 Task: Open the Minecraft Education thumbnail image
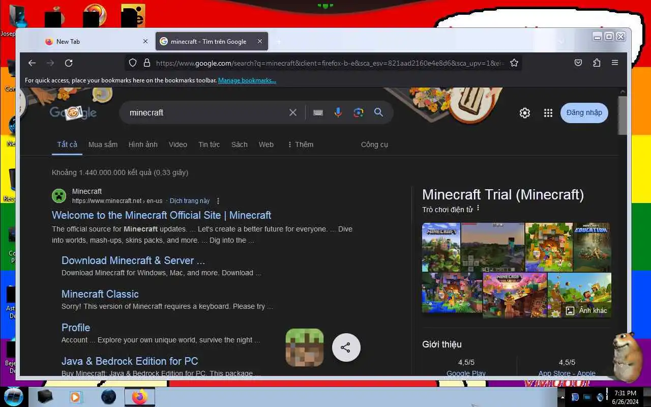(591, 247)
